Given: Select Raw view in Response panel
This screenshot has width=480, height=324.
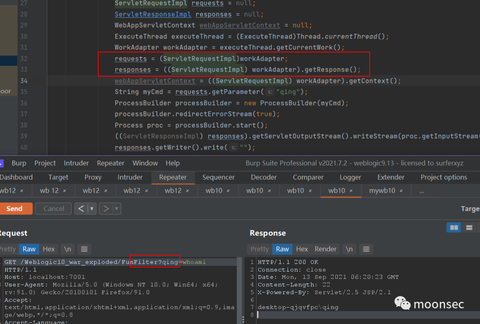Looking at the screenshot, I should coord(282,249).
